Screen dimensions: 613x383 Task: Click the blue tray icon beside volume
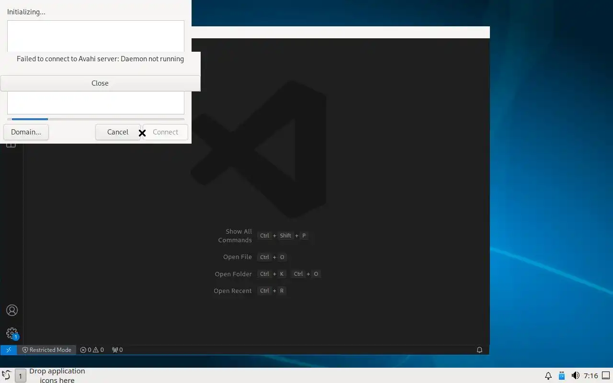pyautogui.click(x=562, y=376)
